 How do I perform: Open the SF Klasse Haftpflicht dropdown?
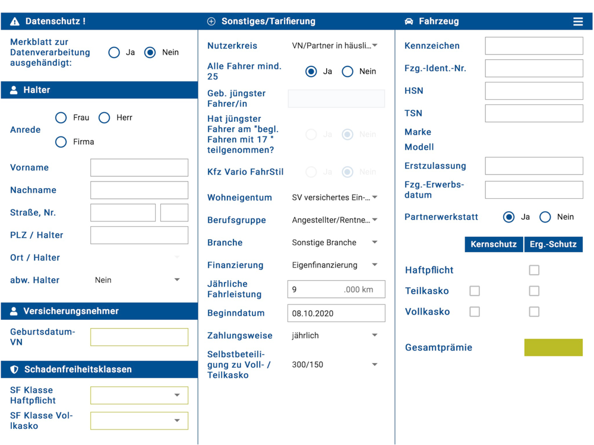pos(139,395)
